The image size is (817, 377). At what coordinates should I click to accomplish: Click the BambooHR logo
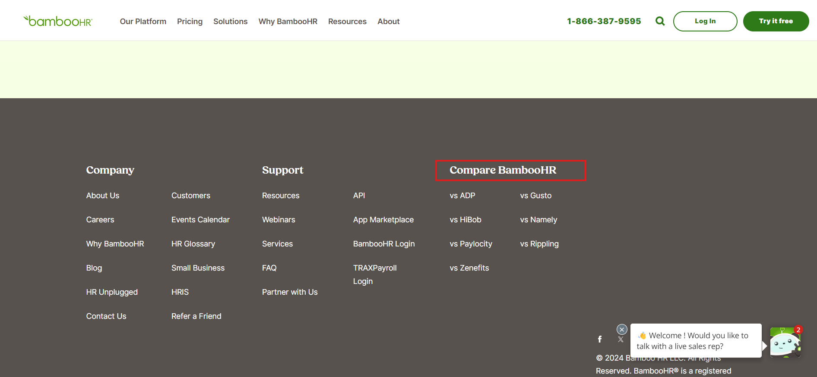click(x=58, y=21)
